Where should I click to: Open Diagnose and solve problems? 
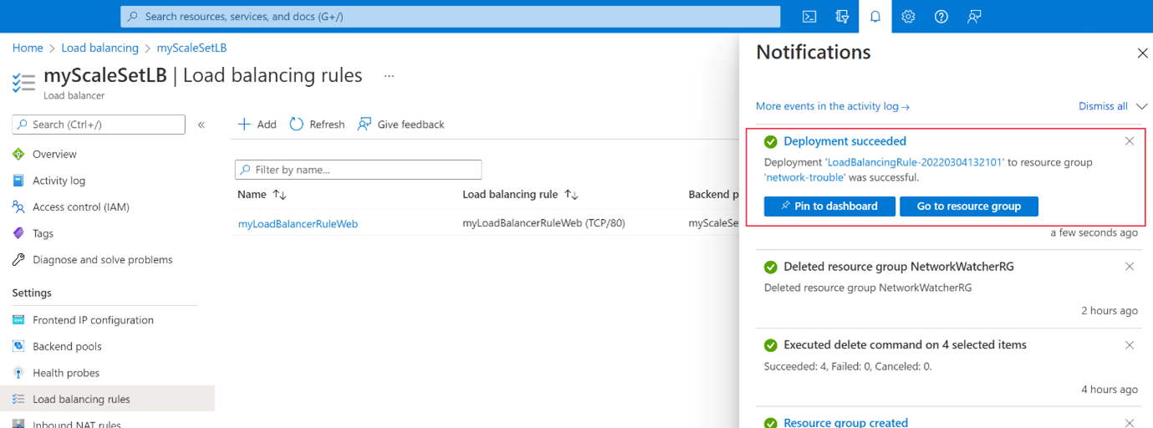tap(103, 260)
